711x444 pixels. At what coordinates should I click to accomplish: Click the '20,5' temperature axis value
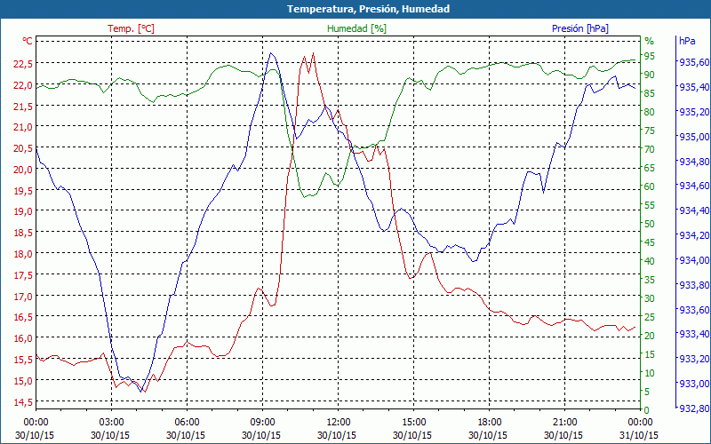[x=23, y=148]
